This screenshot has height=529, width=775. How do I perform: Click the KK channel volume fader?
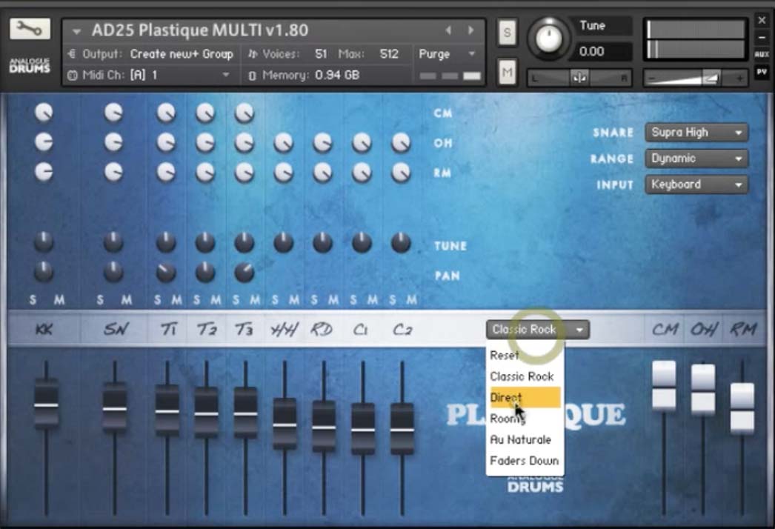[46, 406]
